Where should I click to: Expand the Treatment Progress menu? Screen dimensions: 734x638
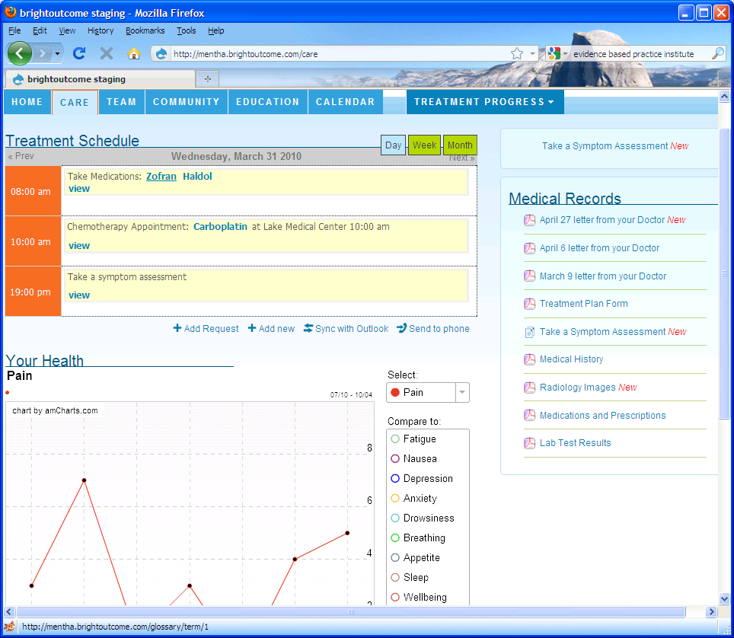[x=485, y=101]
